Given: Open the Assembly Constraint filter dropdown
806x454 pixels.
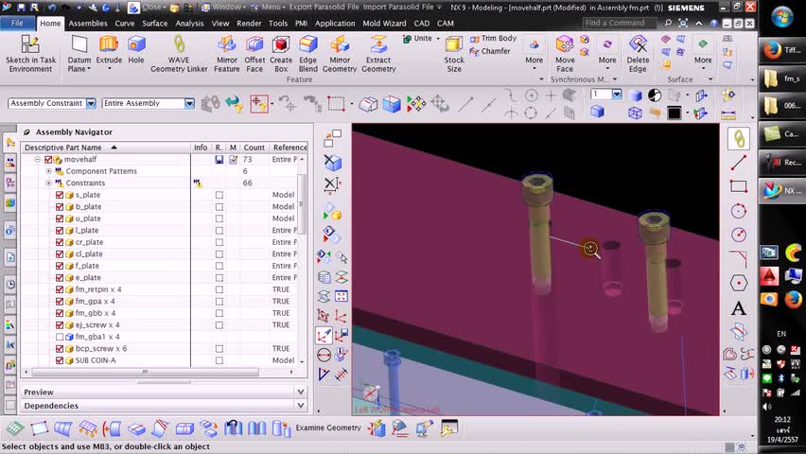Looking at the screenshot, I should pos(91,103).
